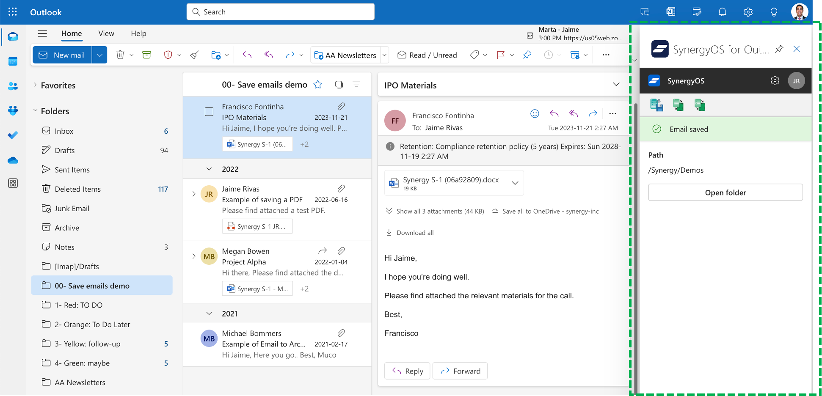This screenshot has width=822, height=396.
Task: Open the To Do checkmark app
Action: click(x=13, y=135)
